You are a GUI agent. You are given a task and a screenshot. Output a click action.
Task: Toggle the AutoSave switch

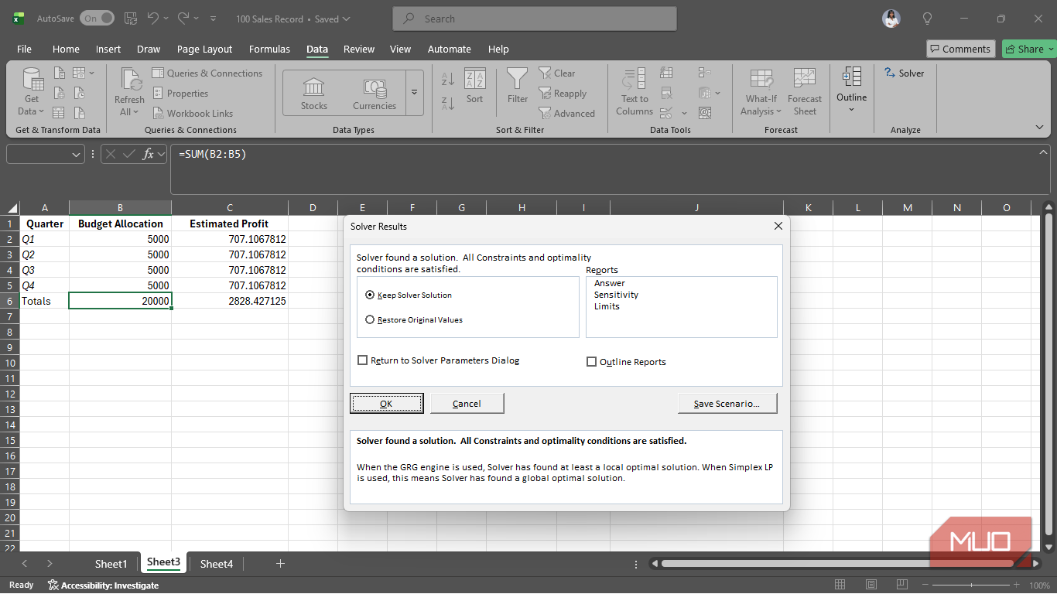tap(97, 19)
